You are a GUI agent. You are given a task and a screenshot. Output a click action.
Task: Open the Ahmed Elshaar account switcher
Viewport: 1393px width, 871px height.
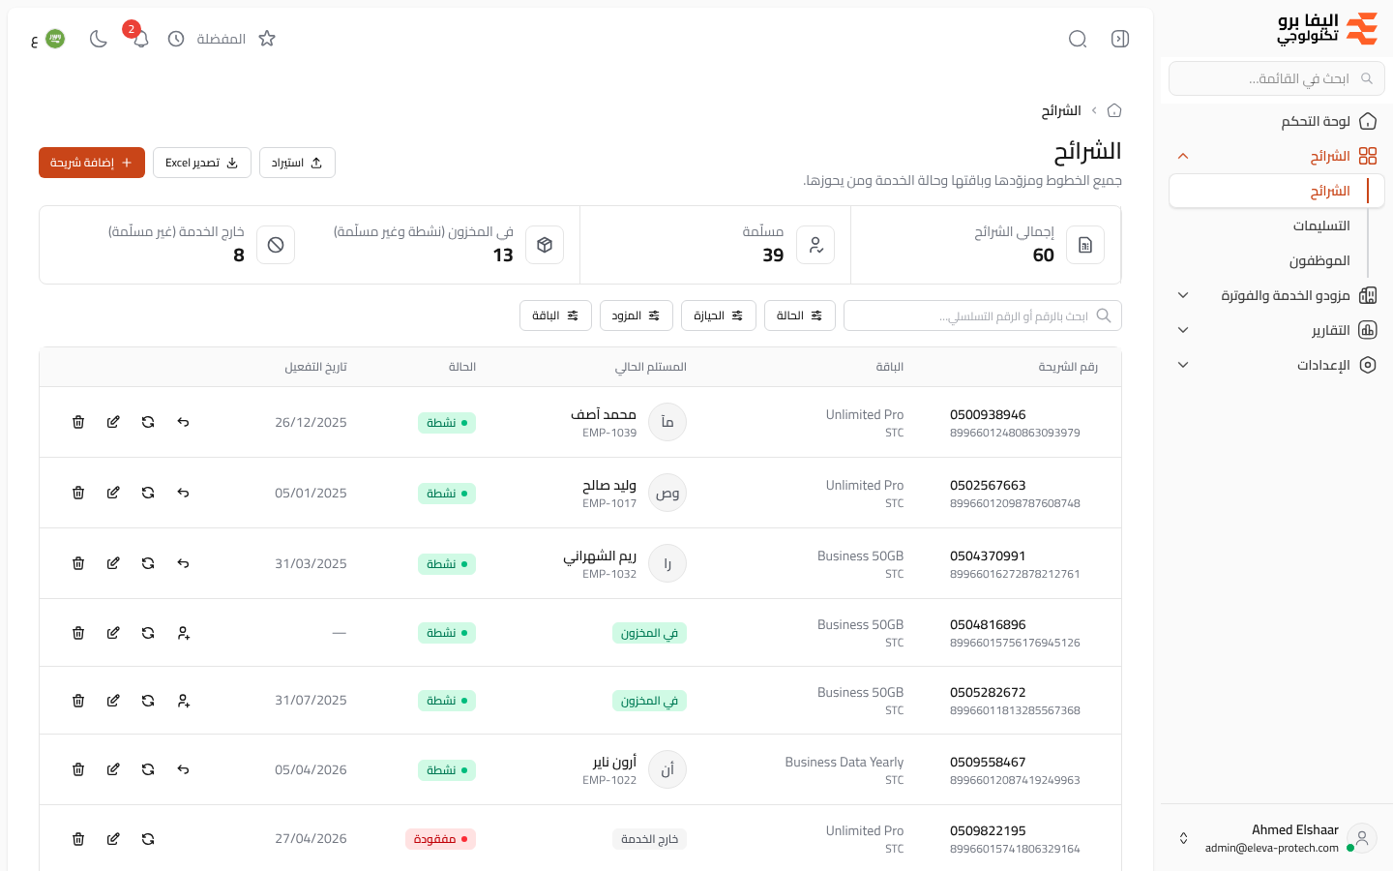click(x=1277, y=838)
